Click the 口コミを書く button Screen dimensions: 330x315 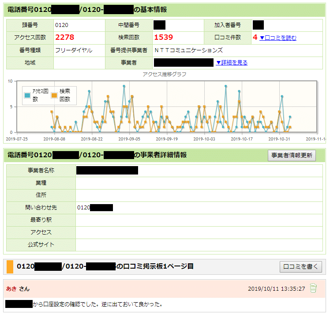[x=301, y=267]
